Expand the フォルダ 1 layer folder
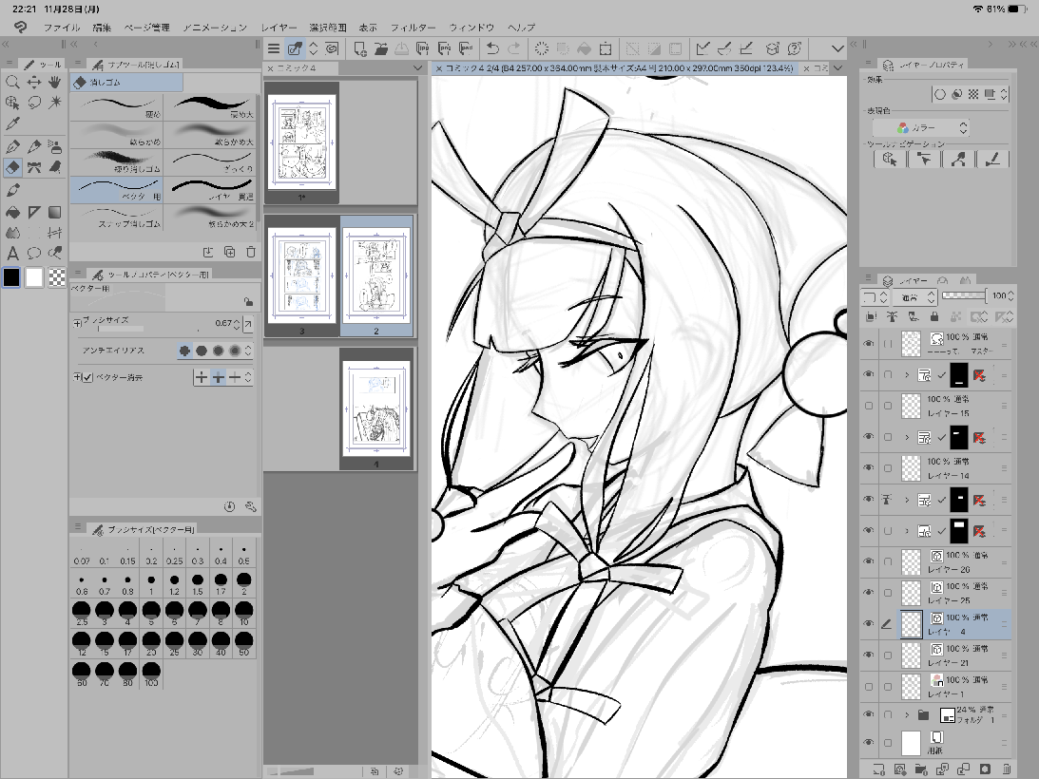 tap(906, 714)
